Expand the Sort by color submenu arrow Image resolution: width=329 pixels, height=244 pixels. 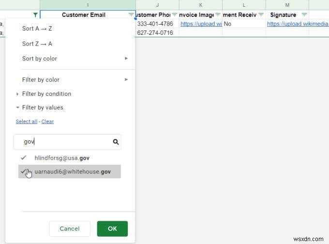(126, 59)
